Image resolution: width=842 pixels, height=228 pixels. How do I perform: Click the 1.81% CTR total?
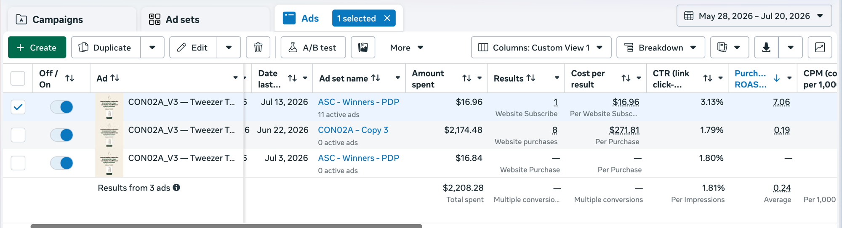pyautogui.click(x=713, y=188)
